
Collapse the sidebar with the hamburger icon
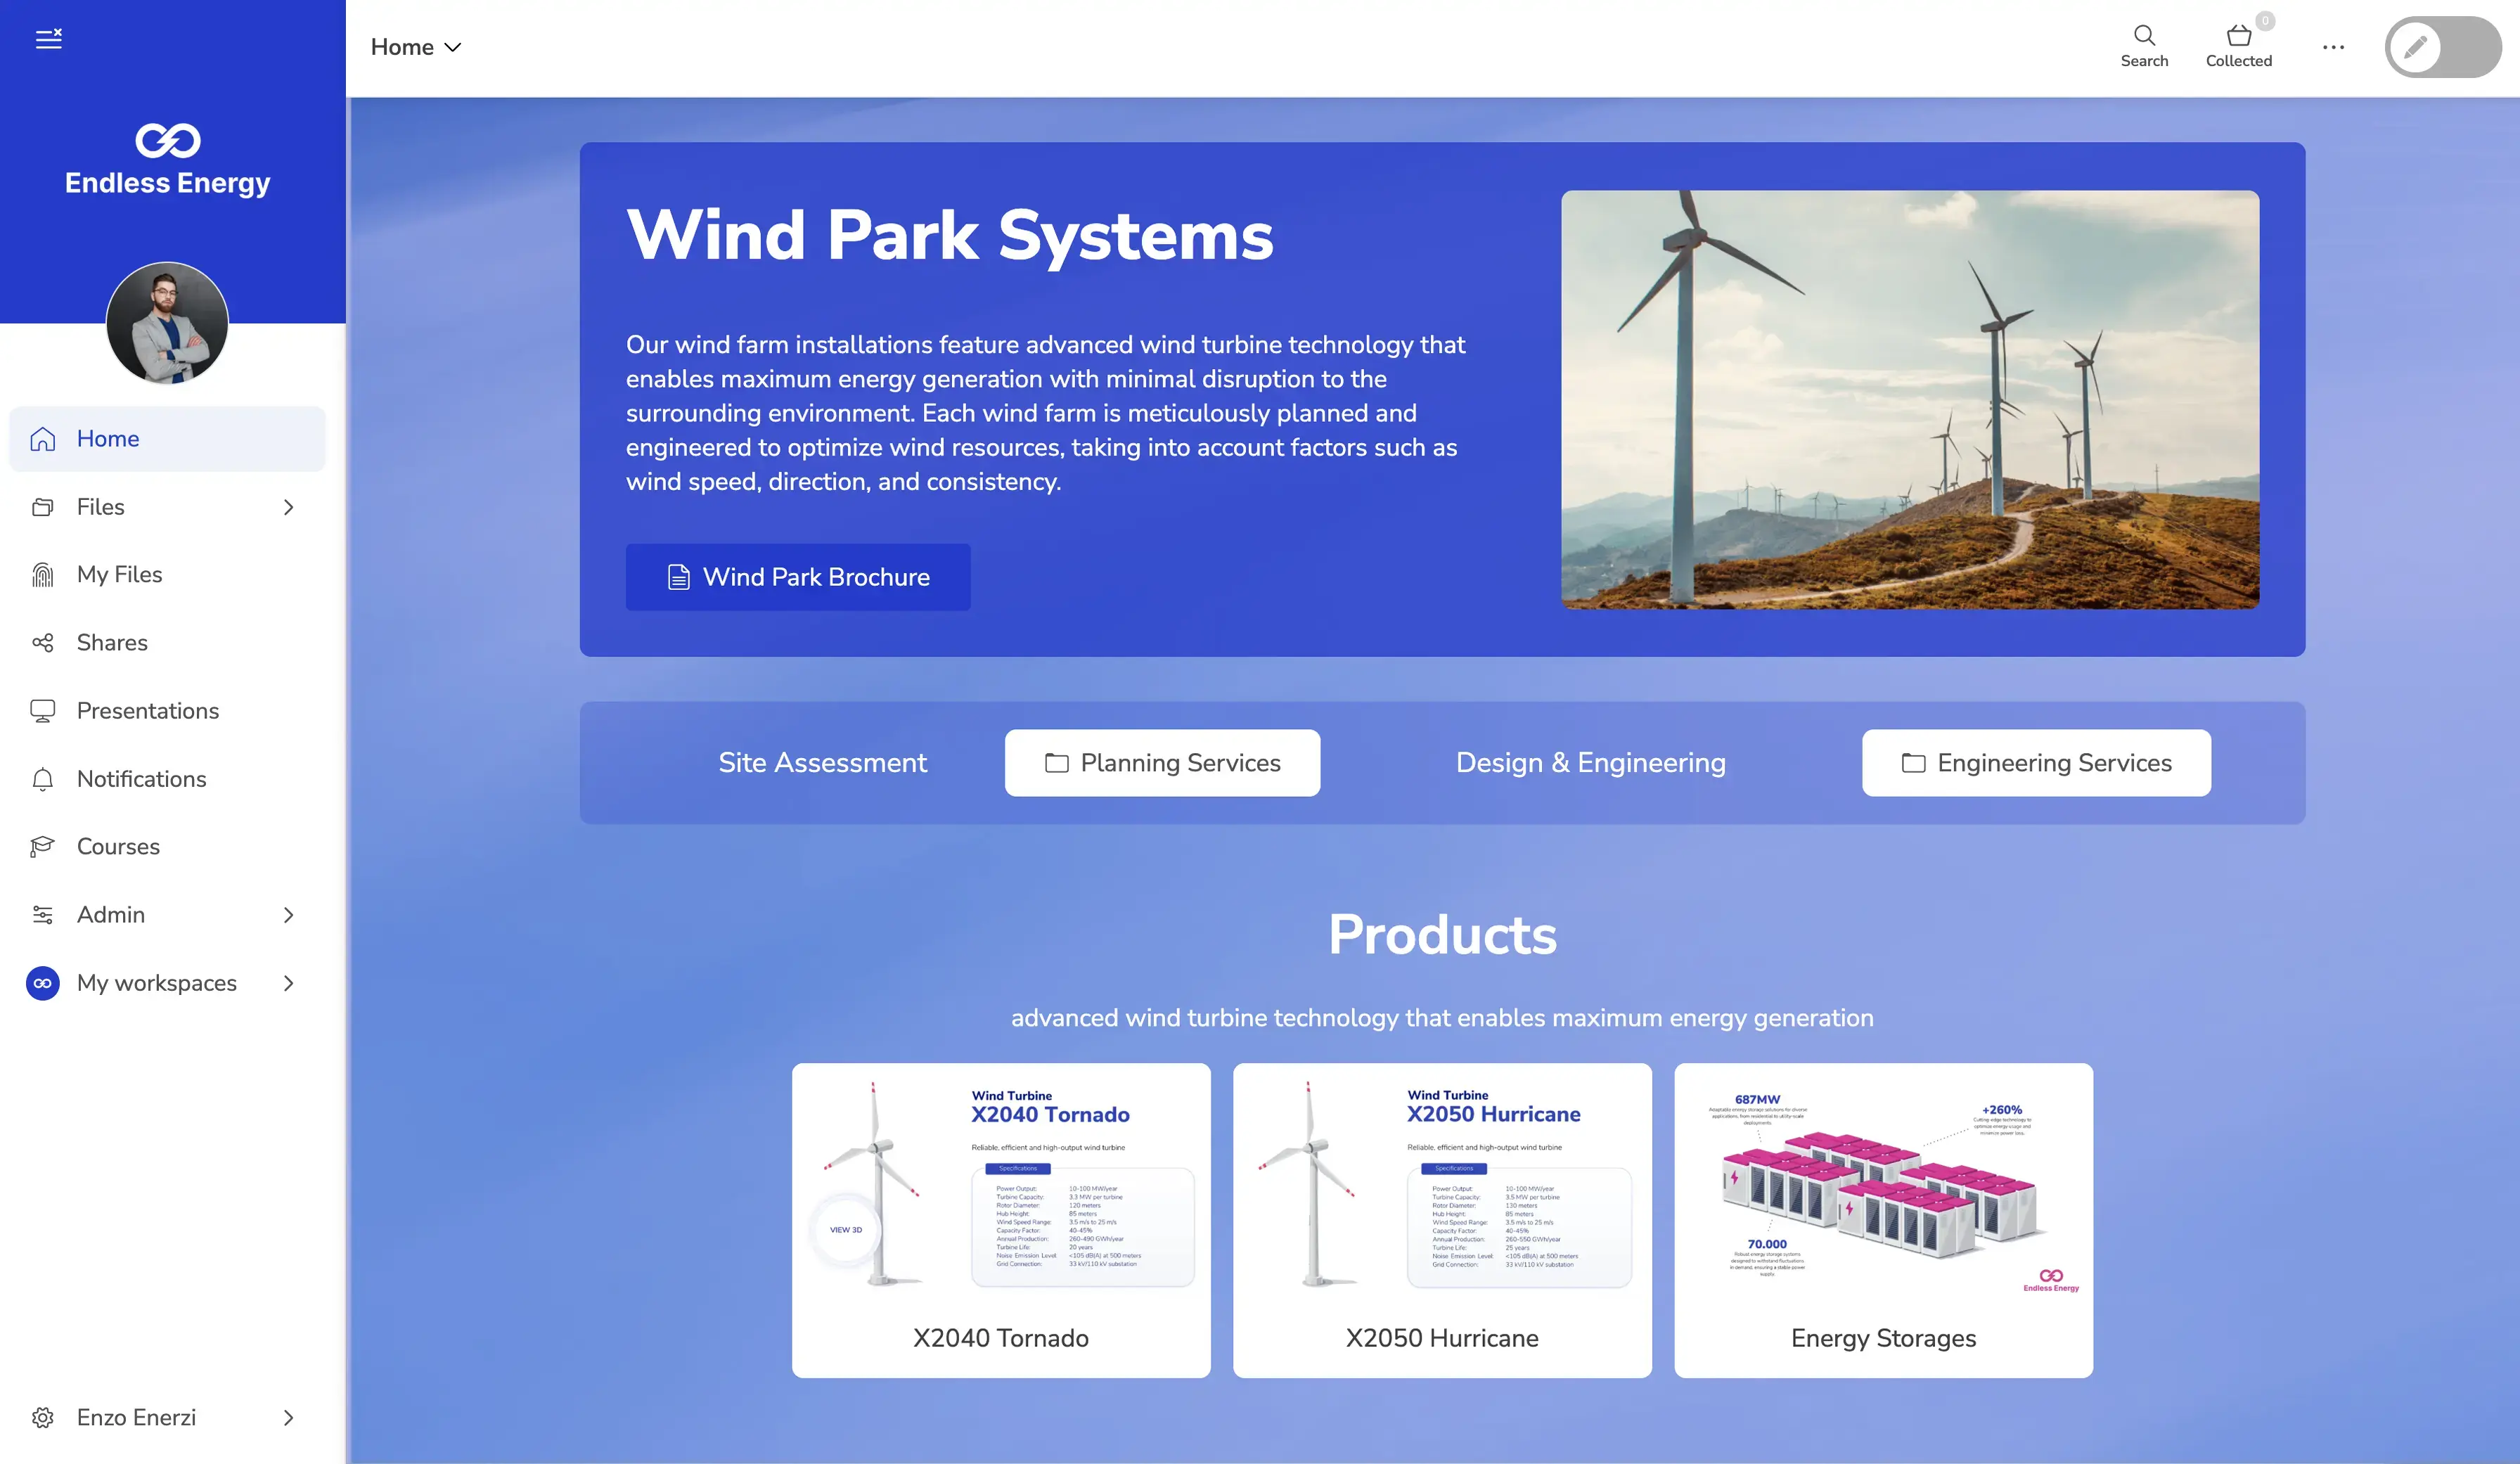(48, 39)
